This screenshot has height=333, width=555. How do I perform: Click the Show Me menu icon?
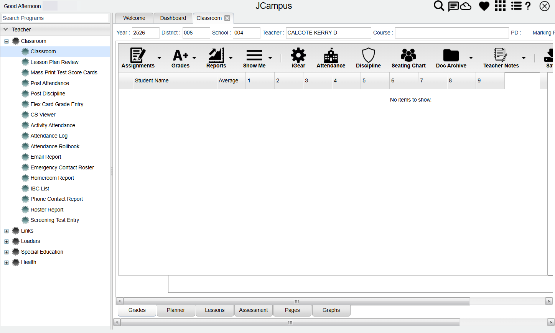tap(254, 55)
